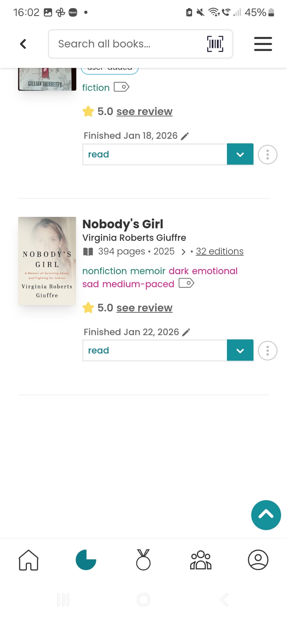
Task: Edit the Jan 18, 2026 finished date
Action: pos(185,136)
